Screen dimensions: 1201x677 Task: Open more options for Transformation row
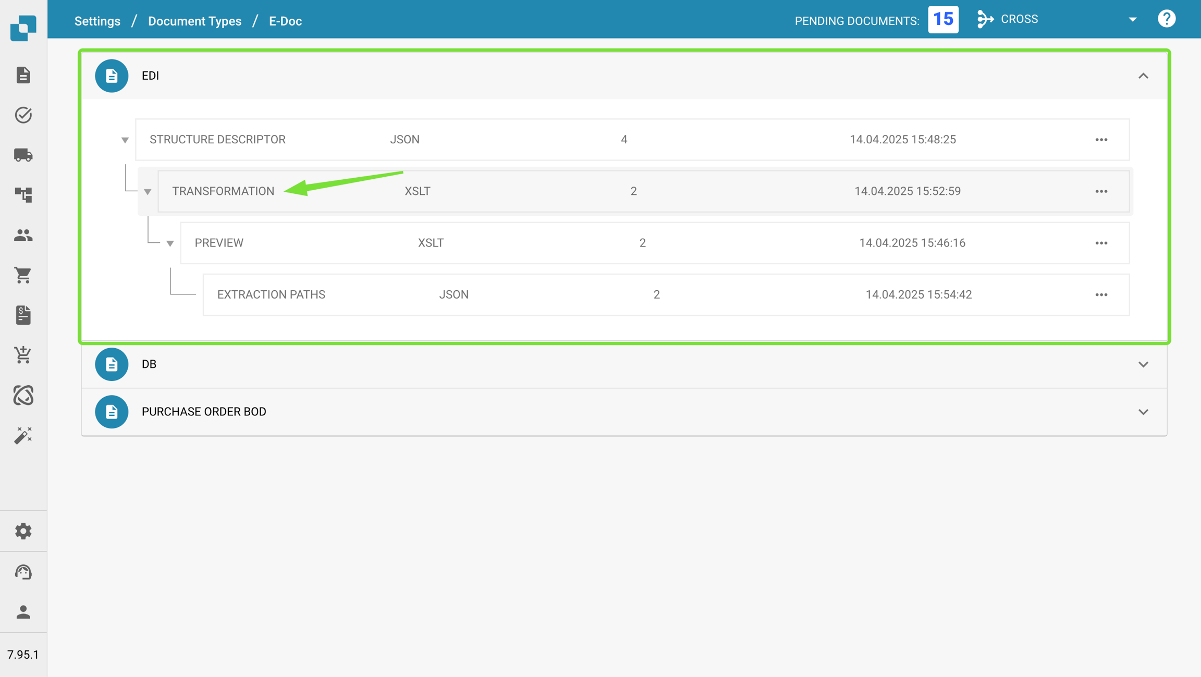point(1101,191)
